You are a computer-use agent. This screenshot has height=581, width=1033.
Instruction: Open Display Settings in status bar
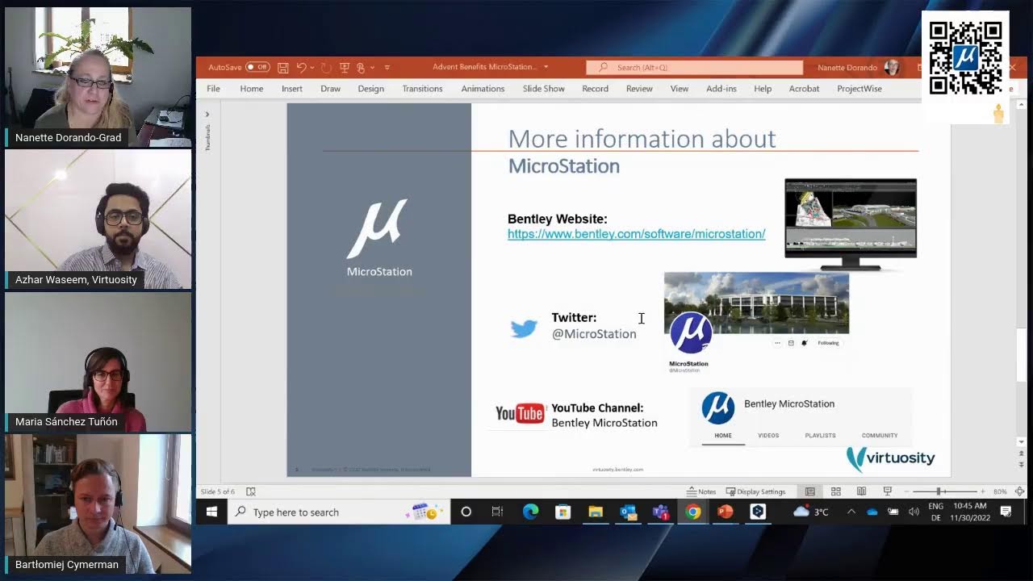pyautogui.click(x=755, y=491)
